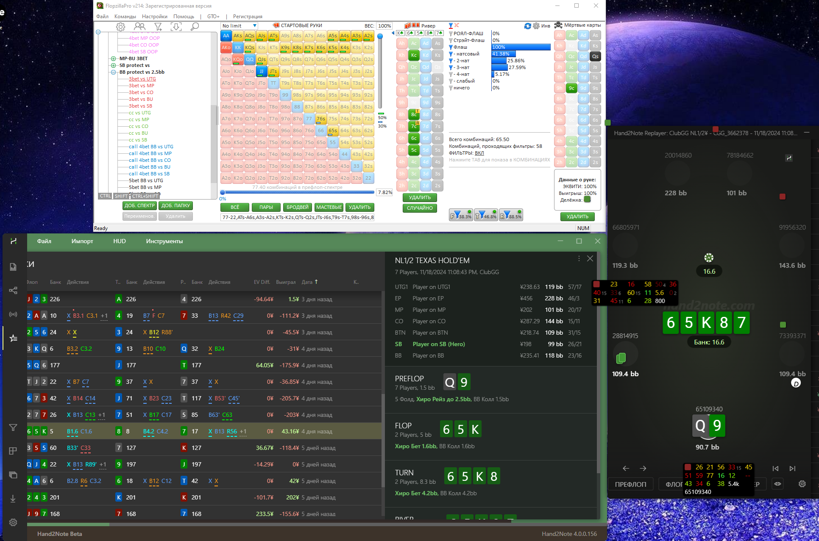Image resolution: width=819 pixels, height=541 pixels.
Task: Open the report icon in Hand2Note sidebar
Action: pos(13,267)
